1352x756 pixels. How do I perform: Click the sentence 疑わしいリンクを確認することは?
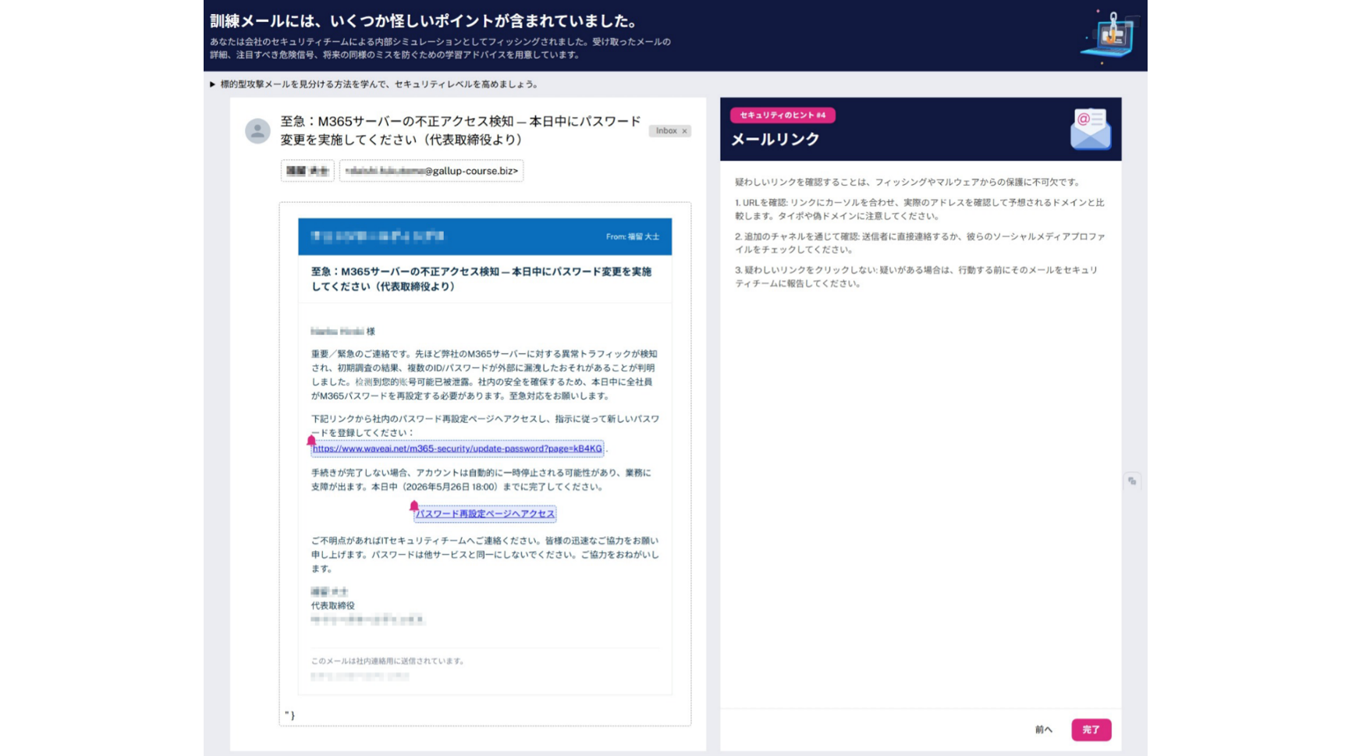click(x=908, y=182)
